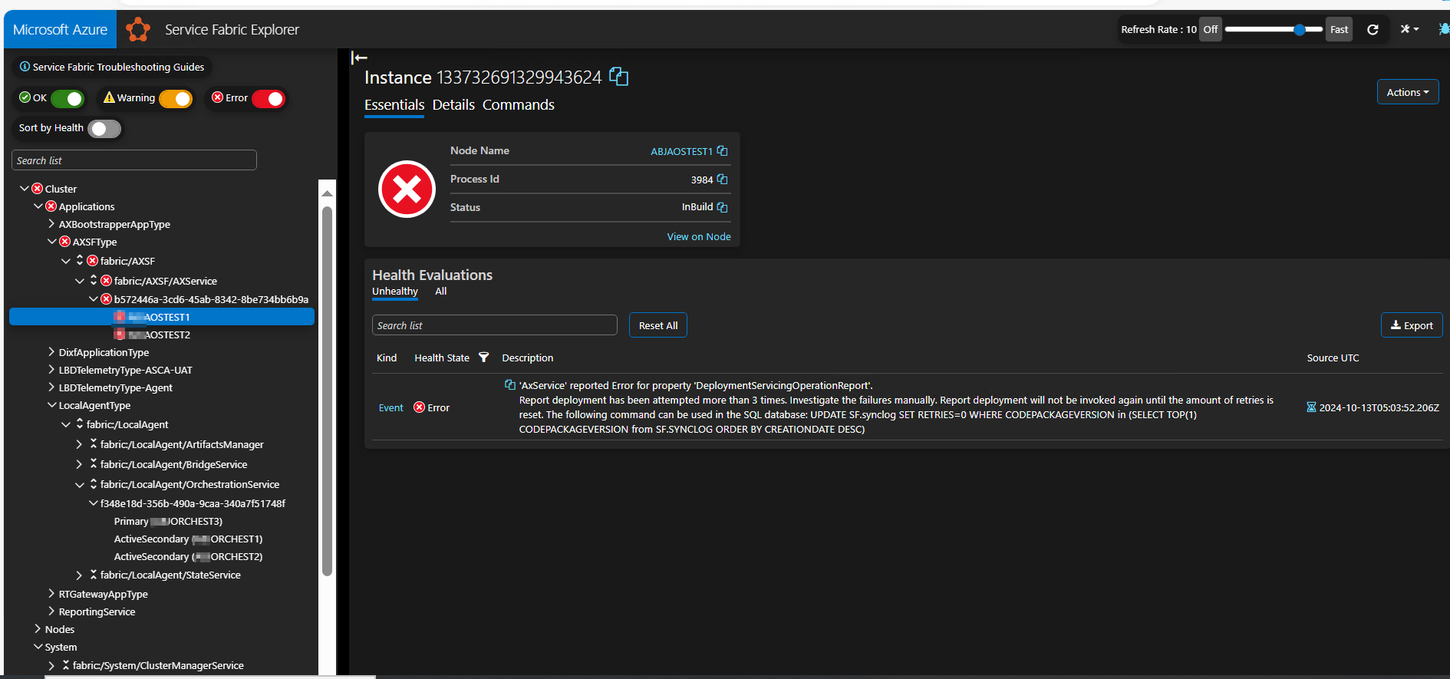Viewport: 1450px width, 679px height.
Task: Toggle the Warning health filter
Action: coord(176,98)
